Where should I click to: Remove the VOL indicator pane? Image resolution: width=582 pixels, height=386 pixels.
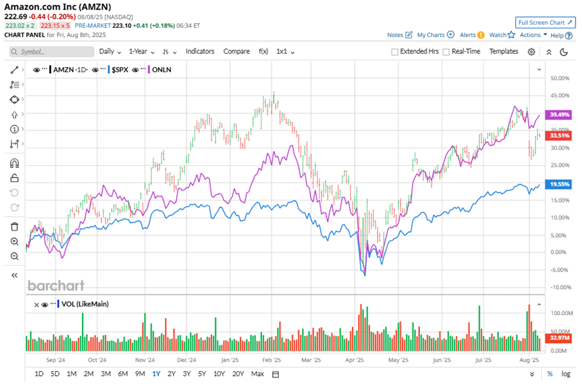coord(36,305)
